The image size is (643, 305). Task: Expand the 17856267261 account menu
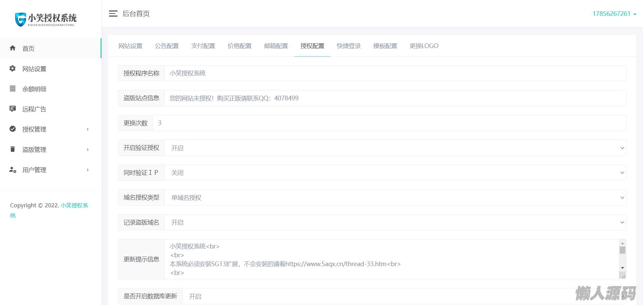coord(614,14)
